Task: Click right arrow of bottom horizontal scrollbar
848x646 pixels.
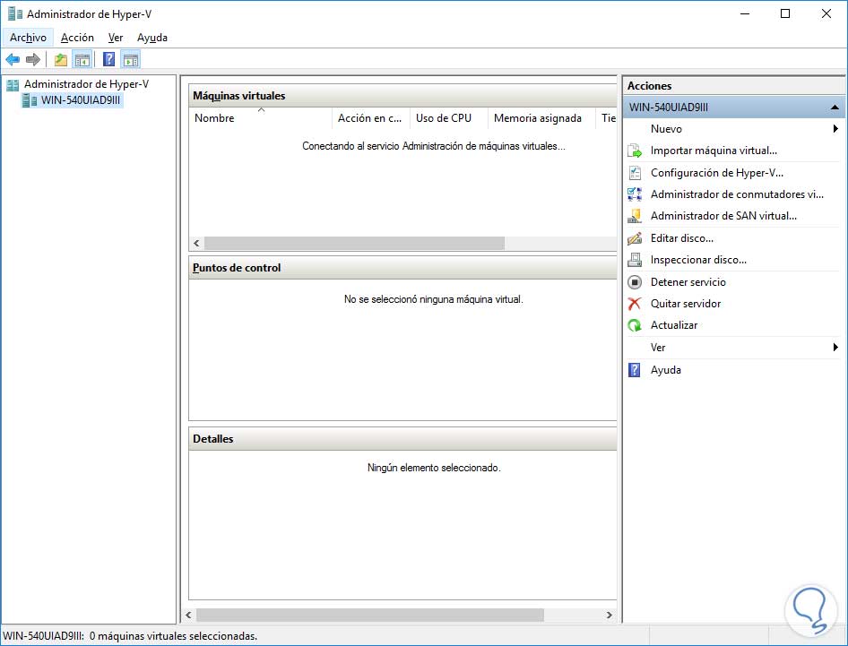Action: (x=610, y=615)
